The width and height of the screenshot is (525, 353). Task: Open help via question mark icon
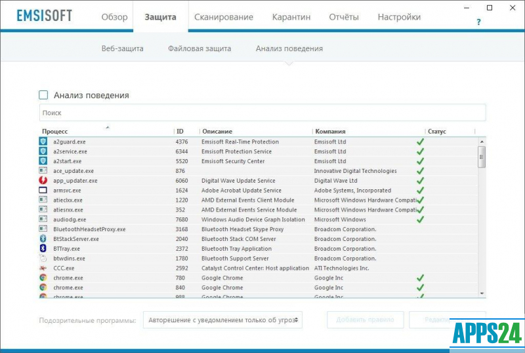tap(478, 22)
